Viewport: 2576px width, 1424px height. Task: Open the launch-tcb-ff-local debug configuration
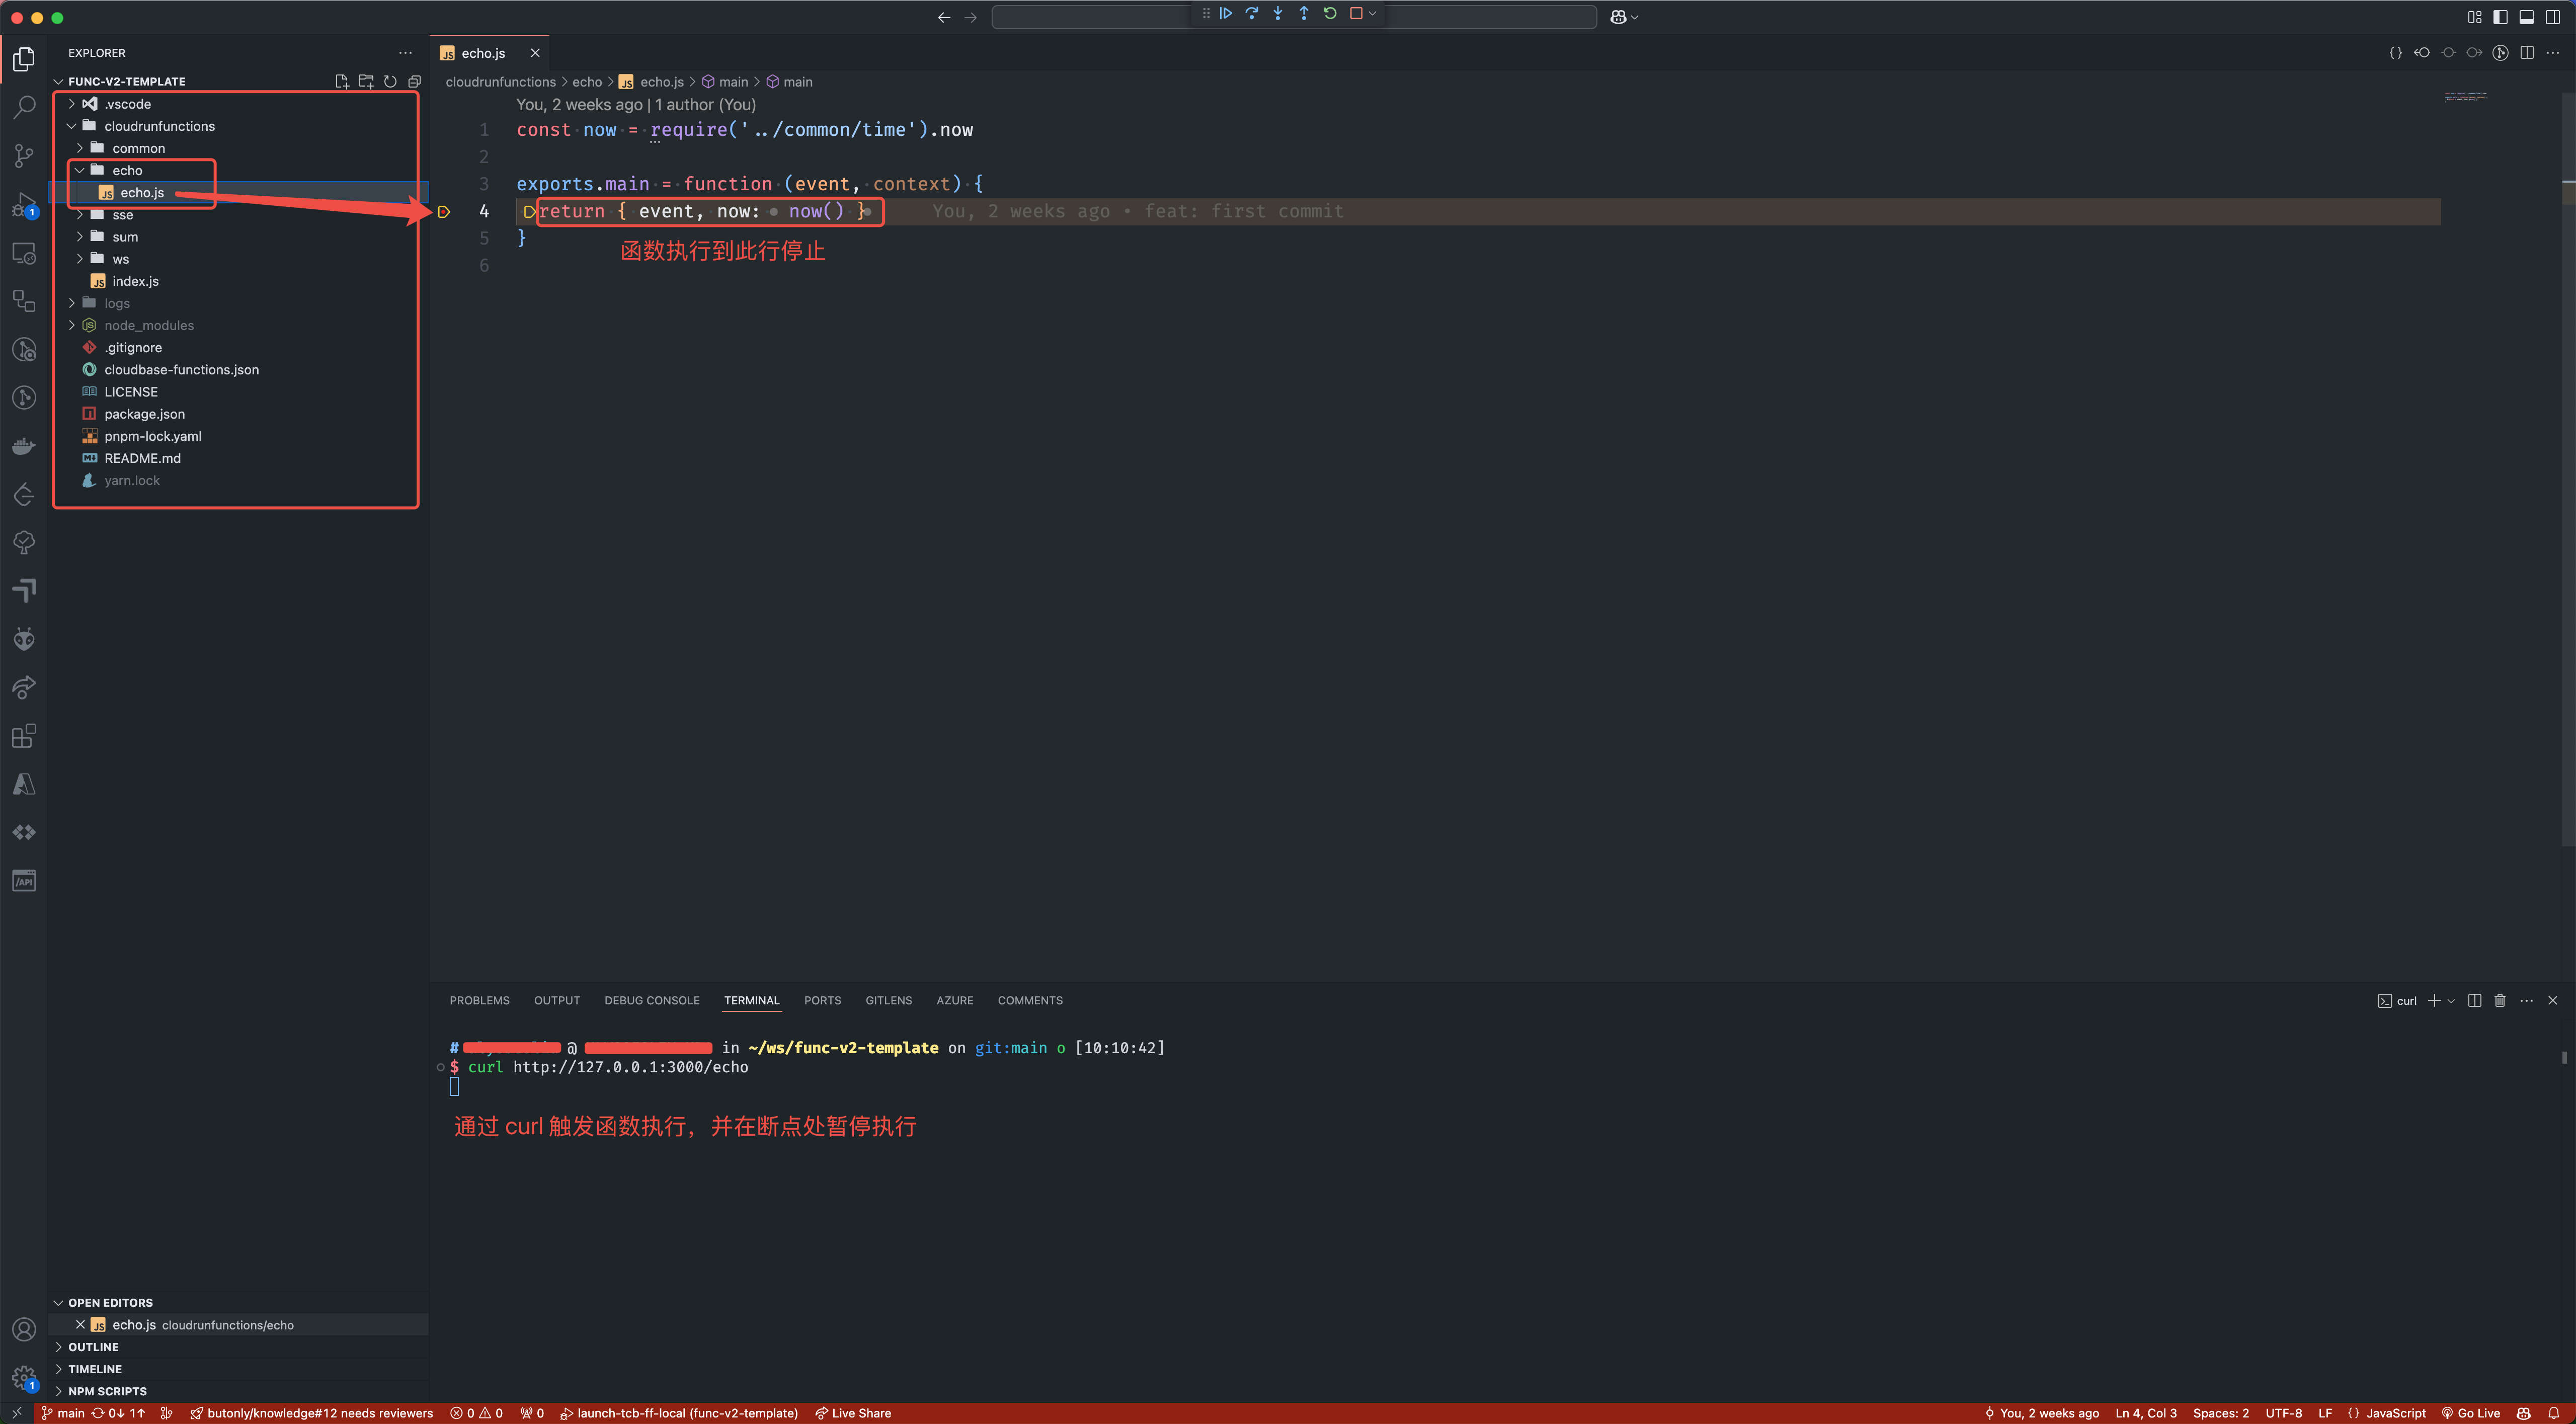point(679,1413)
